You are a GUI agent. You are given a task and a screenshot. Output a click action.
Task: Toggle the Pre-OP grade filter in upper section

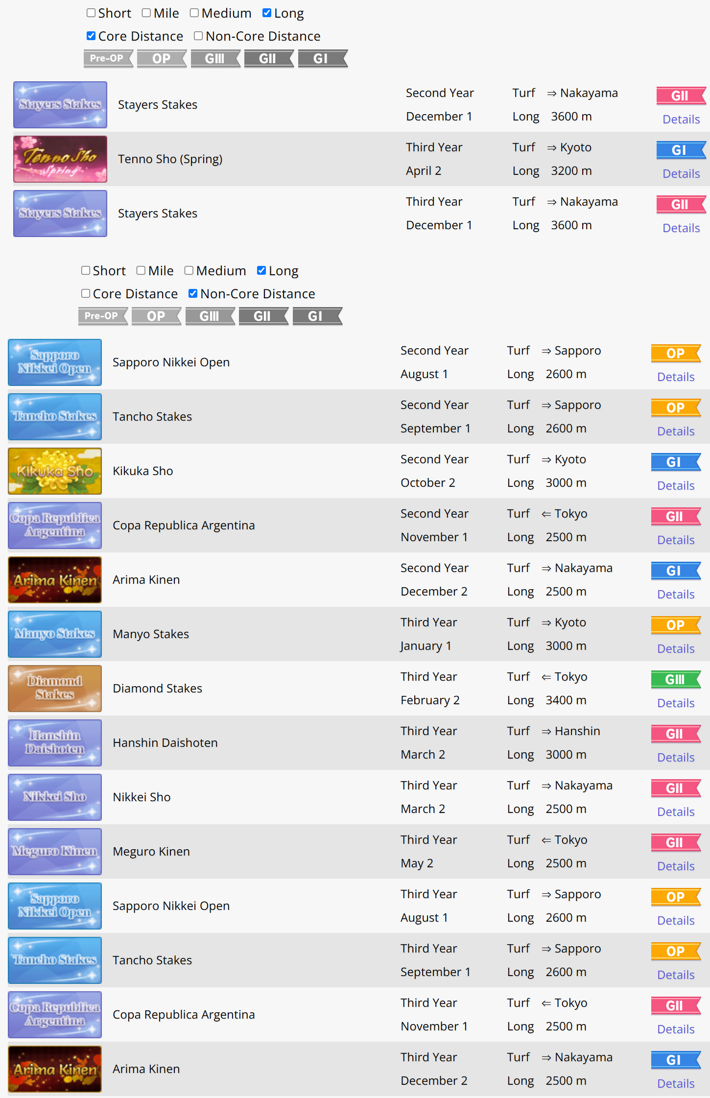coord(108,58)
